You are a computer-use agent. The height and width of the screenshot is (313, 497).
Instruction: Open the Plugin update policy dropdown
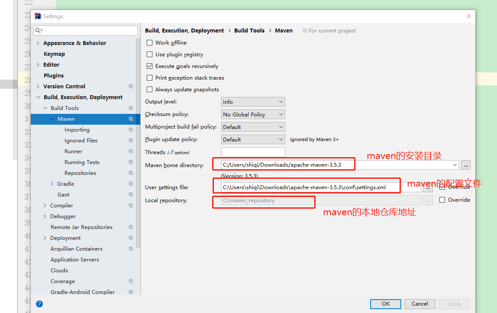[253, 139]
